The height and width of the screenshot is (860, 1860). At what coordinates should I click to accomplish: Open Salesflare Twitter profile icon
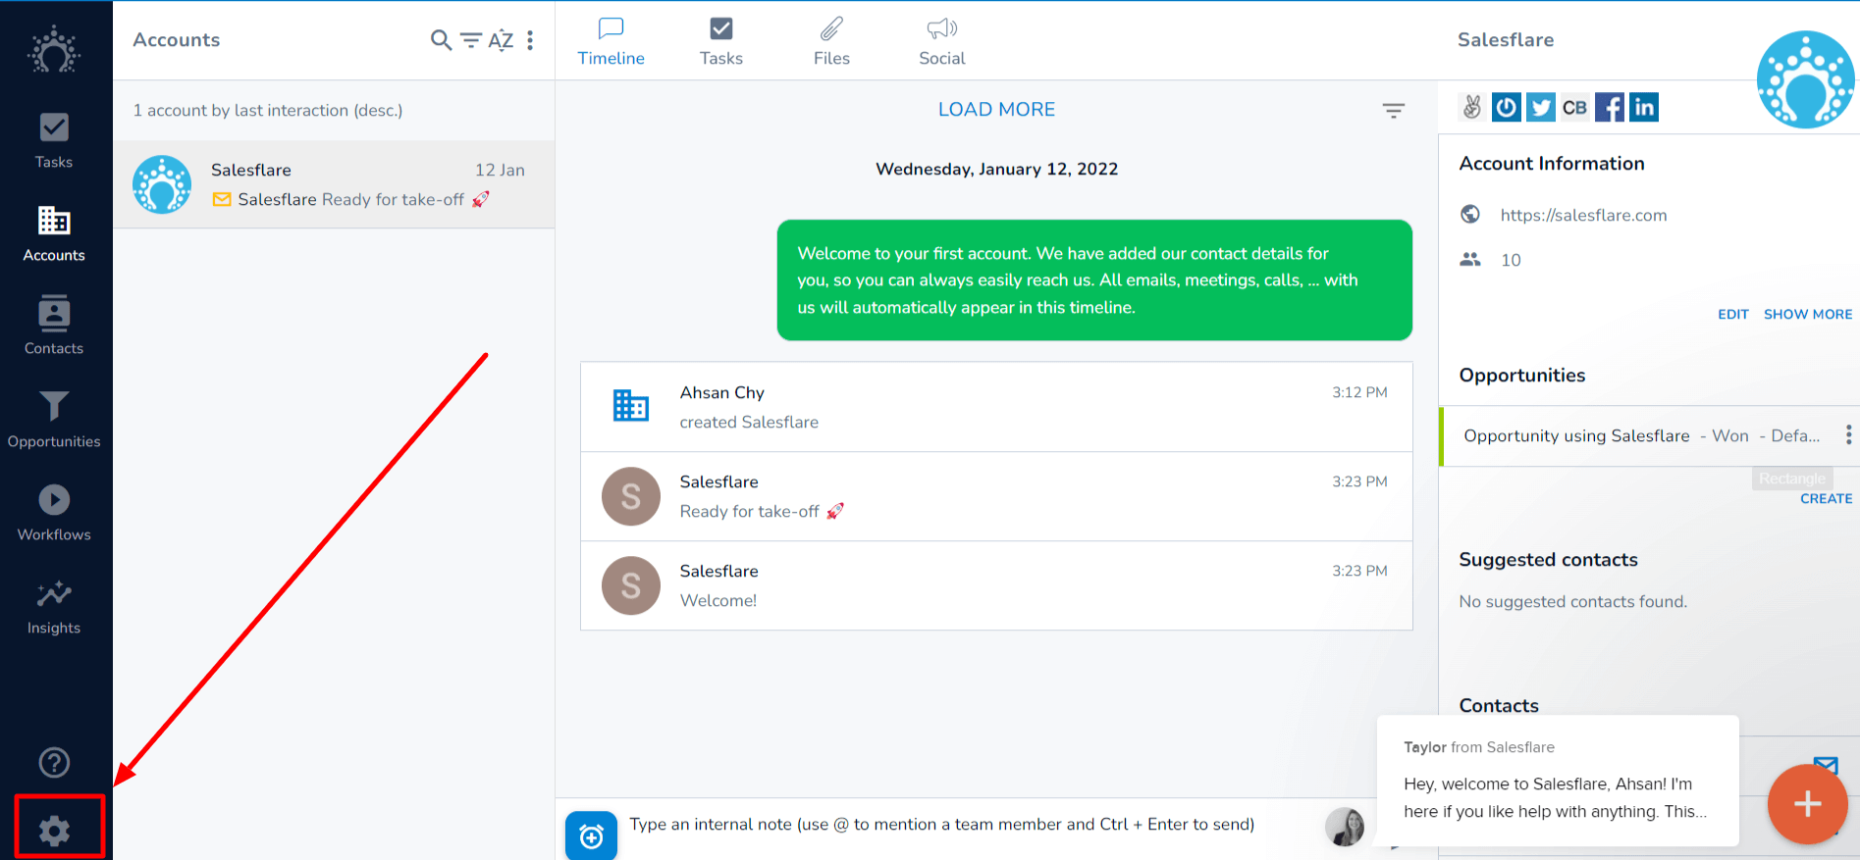[1541, 107]
